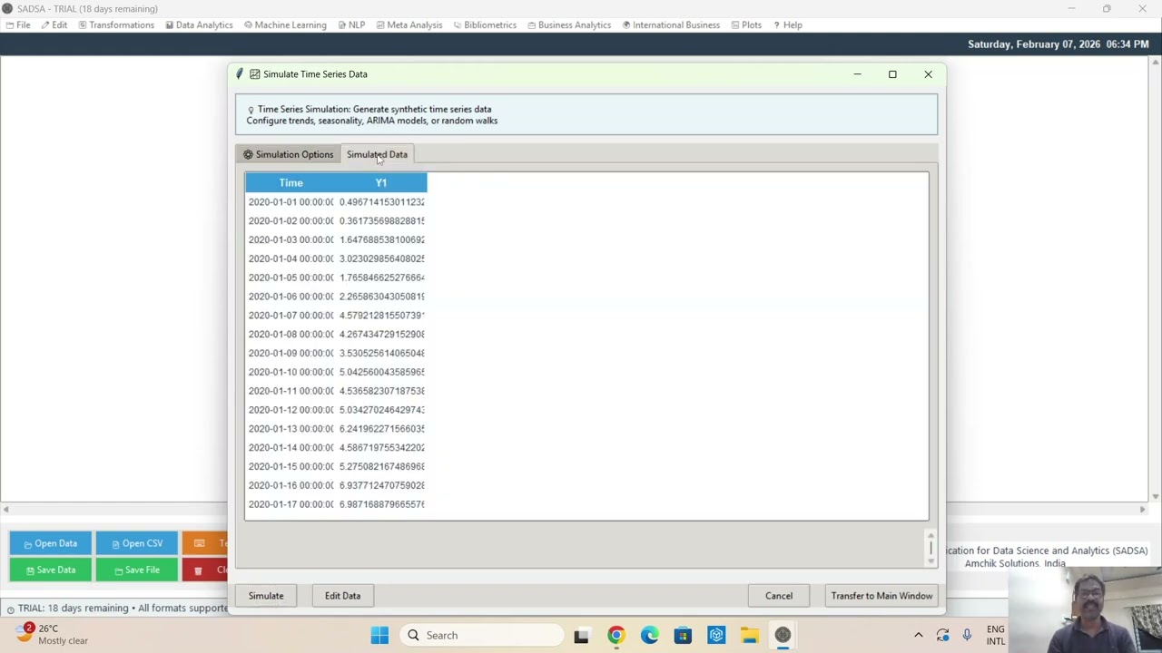The image size is (1162, 653).
Task: Open the Machine Learning menu
Action: [285, 24]
